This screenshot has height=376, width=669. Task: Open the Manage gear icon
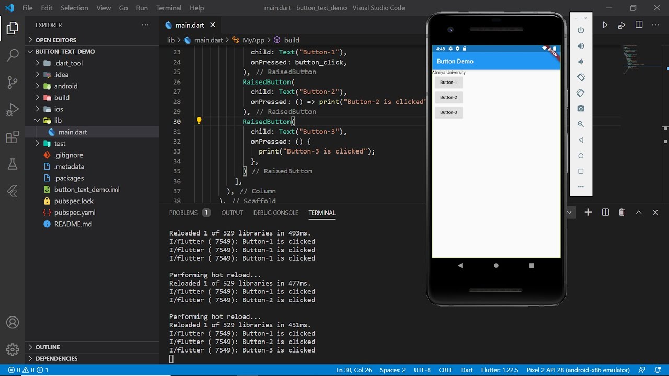tap(13, 349)
